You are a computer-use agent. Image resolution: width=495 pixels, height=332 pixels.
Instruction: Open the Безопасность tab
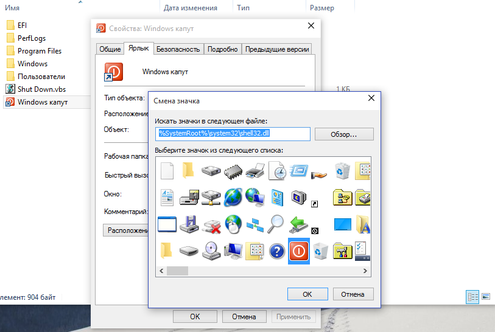point(178,49)
